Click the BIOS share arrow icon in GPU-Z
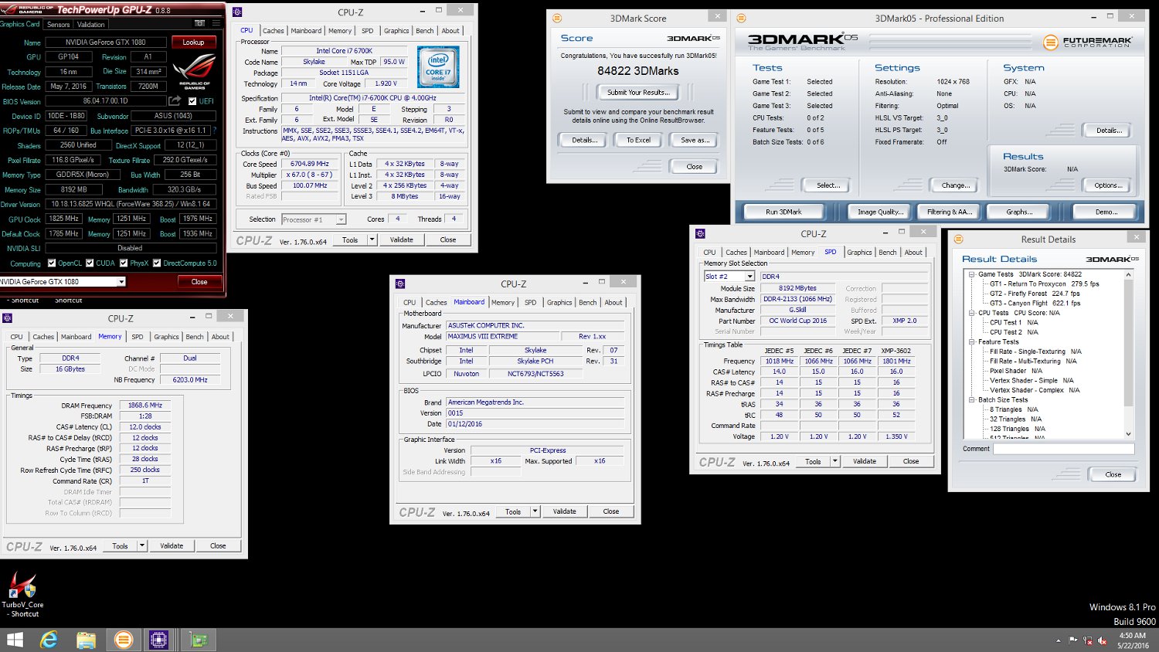The height and width of the screenshot is (652, 1159). pos(175,101)
